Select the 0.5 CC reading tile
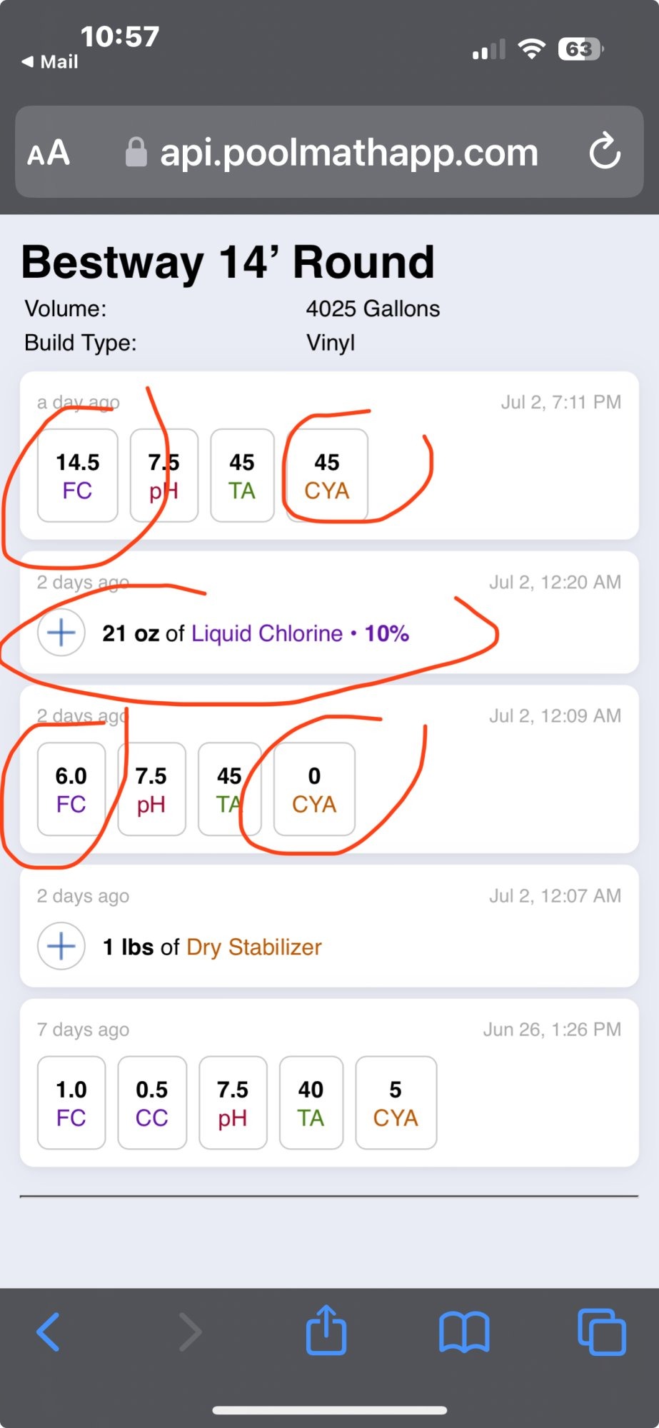Screen dimensions: 659x1428 coord(152,1102)
